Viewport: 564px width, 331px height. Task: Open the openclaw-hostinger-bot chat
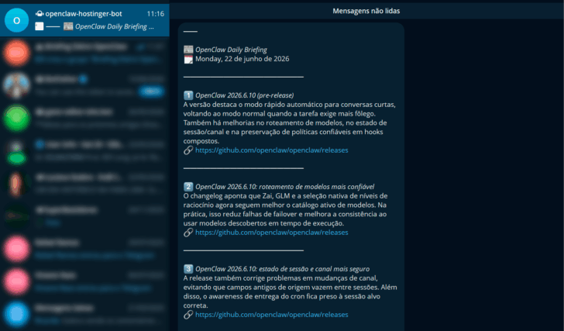click(84, 20)
